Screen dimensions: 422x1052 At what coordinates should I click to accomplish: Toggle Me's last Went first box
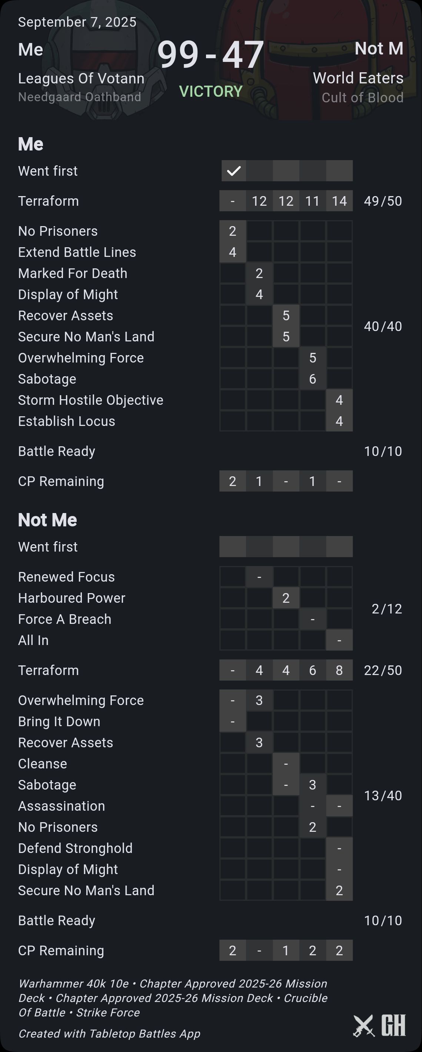point(339,171)
